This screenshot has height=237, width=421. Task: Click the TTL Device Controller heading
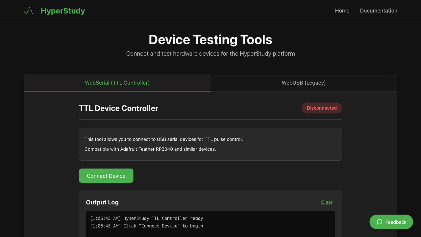click(x=118, y=108)
